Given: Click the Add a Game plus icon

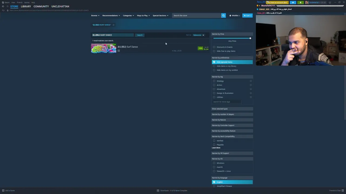Looking at the screenshot, I should pyautogui.click(x=3, y=190).
